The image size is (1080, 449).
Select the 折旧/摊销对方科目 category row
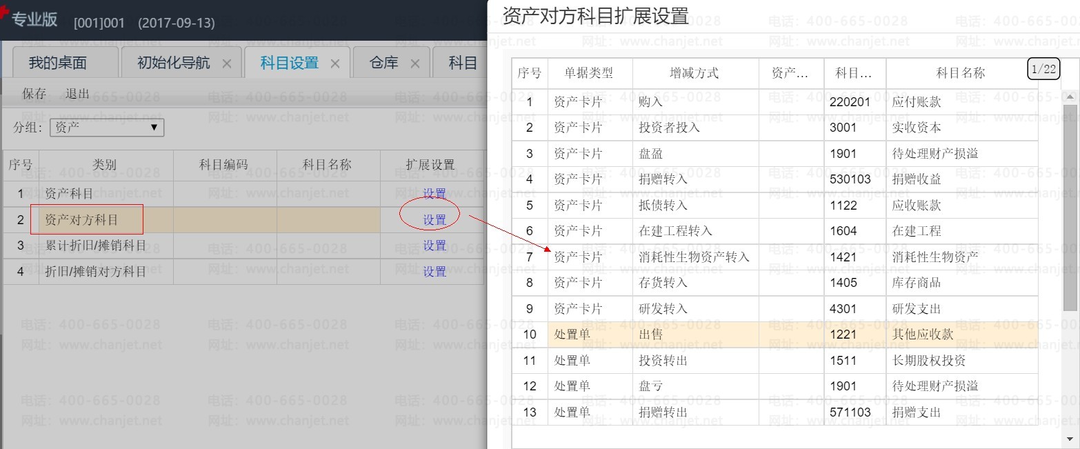click(96, 272)
